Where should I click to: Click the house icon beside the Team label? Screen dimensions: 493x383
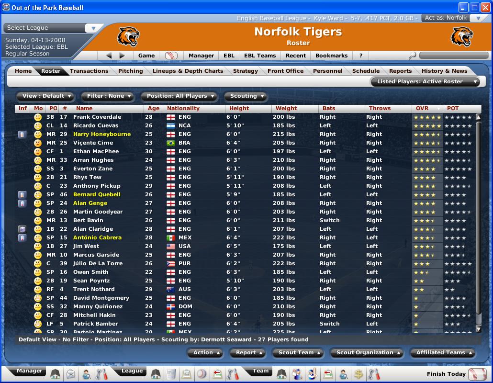click(281, 374)
